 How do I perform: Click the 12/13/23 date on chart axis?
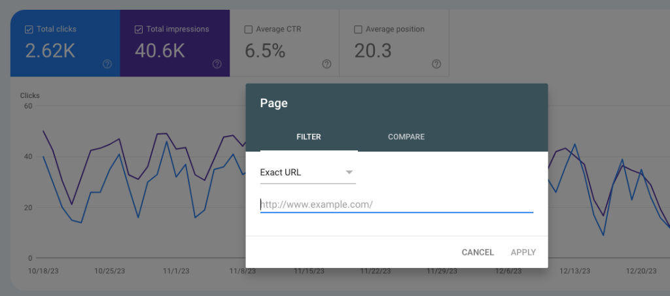coord(574,271)
